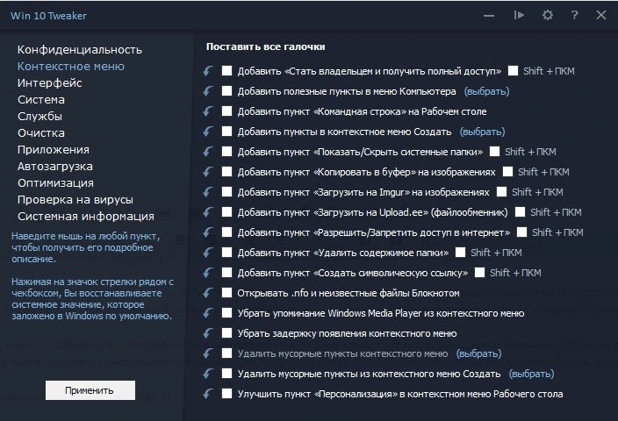Check «Стать владельцем и получить полный доступ»
618x421 pixels.
[226, 70]
